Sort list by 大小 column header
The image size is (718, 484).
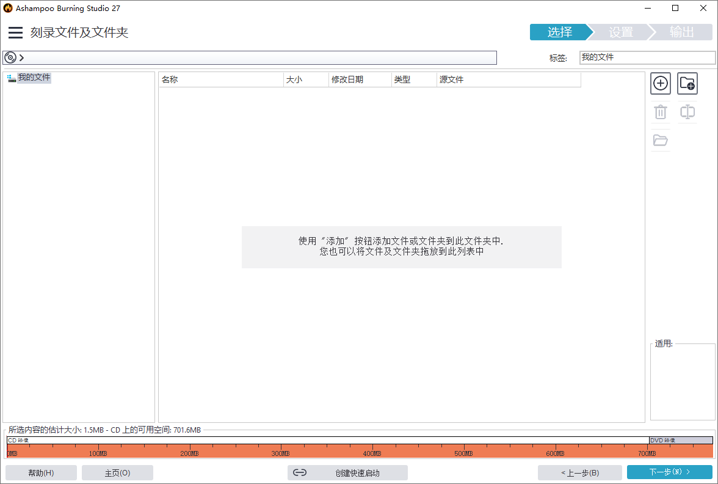click(x=306, y=79)
